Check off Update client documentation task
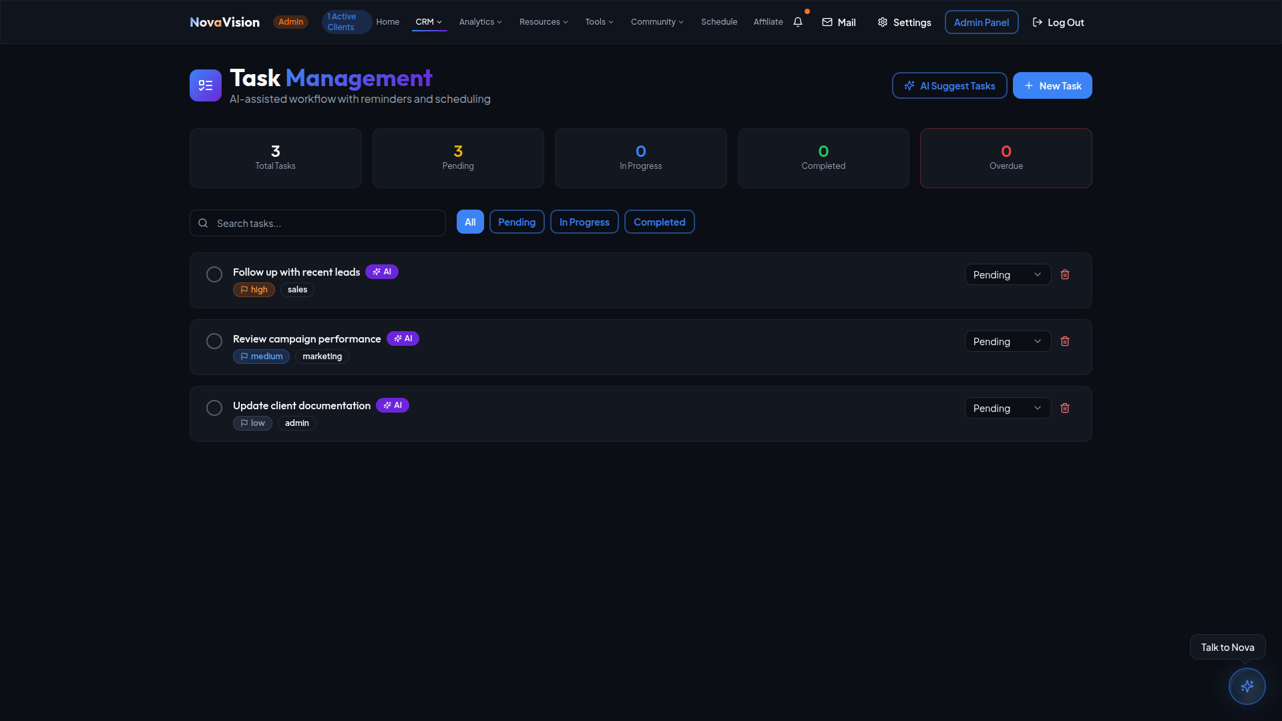1282x721 pixels. [x=214, y=408]
